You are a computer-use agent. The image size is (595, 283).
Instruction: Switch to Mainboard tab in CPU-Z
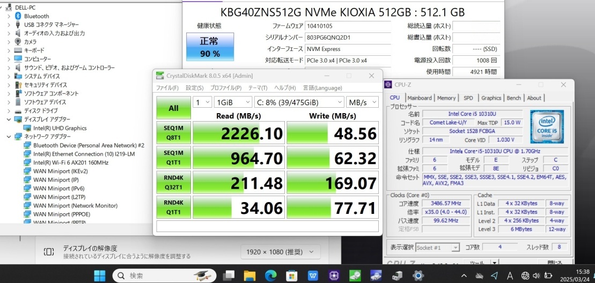[420, 98]
